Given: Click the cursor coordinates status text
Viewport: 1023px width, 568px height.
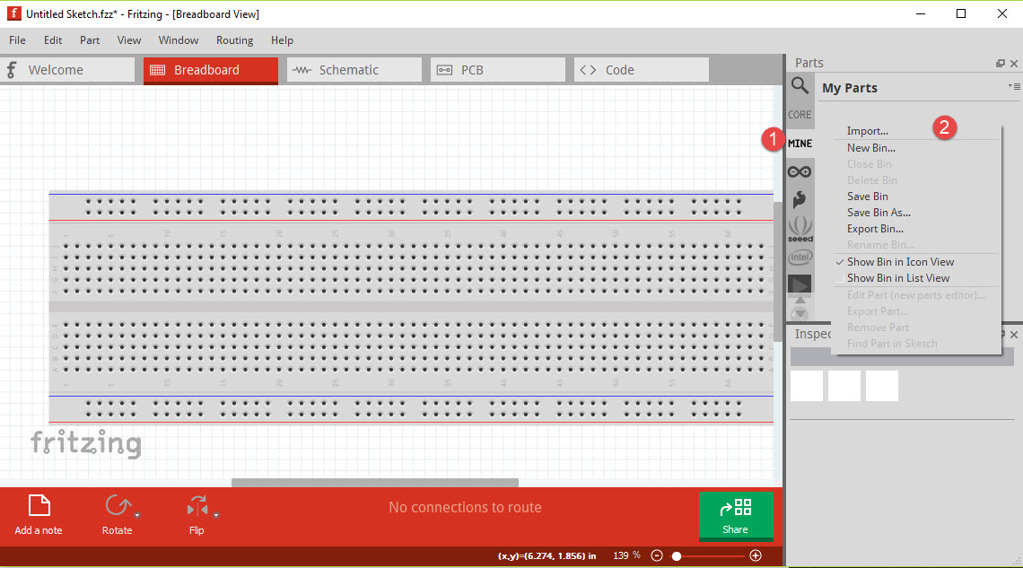Looking at the screenshot, I should click(547, 556).
